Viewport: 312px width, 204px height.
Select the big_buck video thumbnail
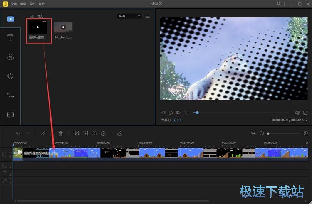63,27
